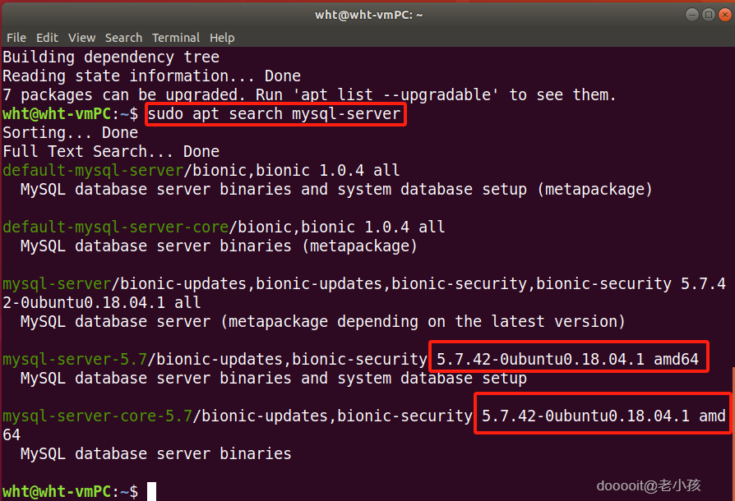Image resolution: width=735 pixels, height=501 pixels.
Task: Click the mysql-server-core-5.7 package name
Action: 97,416
